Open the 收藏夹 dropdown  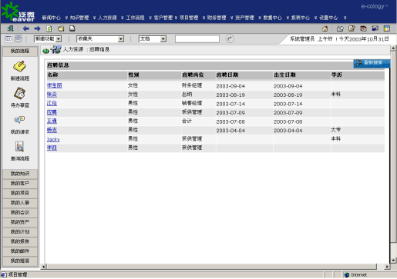coord(100,39)
